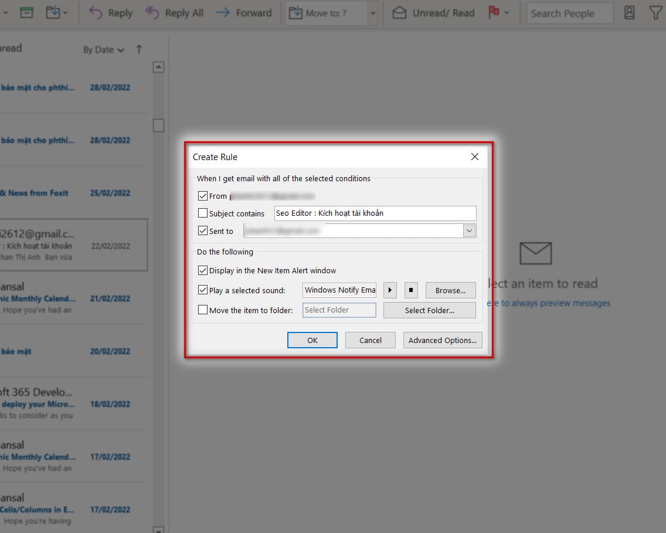This screenshot has width=666, height=533.
Task: Play the selected sound
Action: point(390,290)
